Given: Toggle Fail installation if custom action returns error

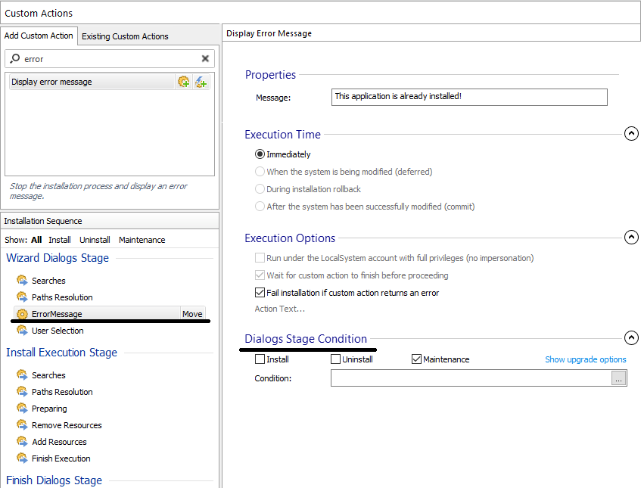Looking at the screenshot, I should coord(260,293).
